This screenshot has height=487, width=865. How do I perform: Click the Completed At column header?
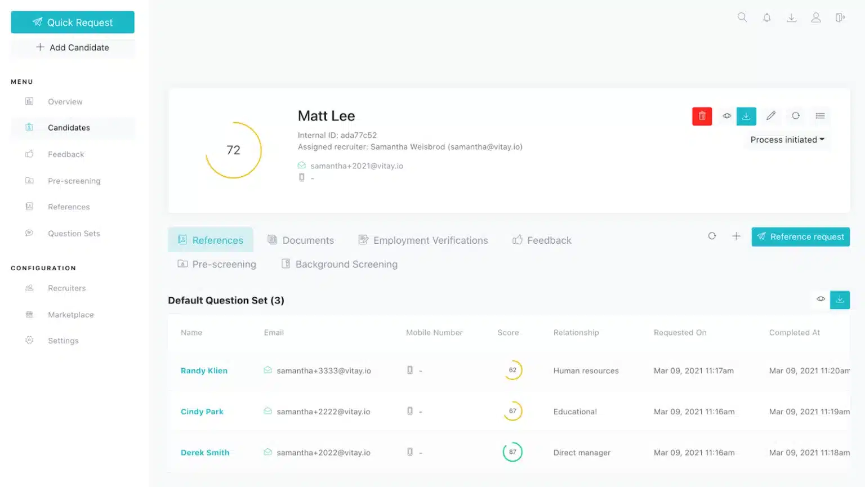click(x=795, y=333)
